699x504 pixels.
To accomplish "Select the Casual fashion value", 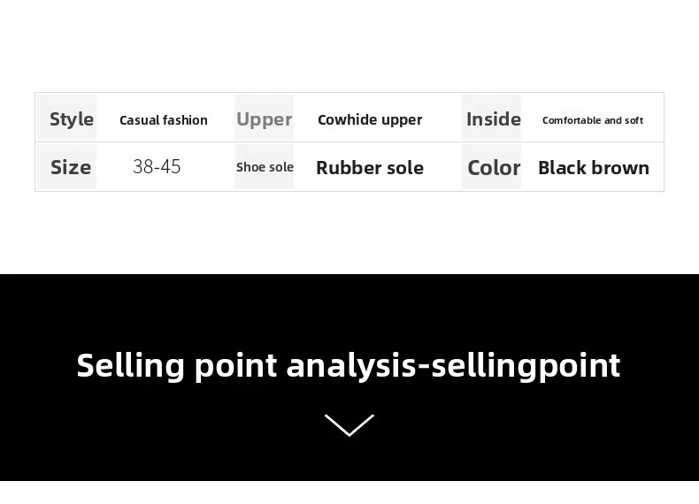I will [x=164, y=120].
